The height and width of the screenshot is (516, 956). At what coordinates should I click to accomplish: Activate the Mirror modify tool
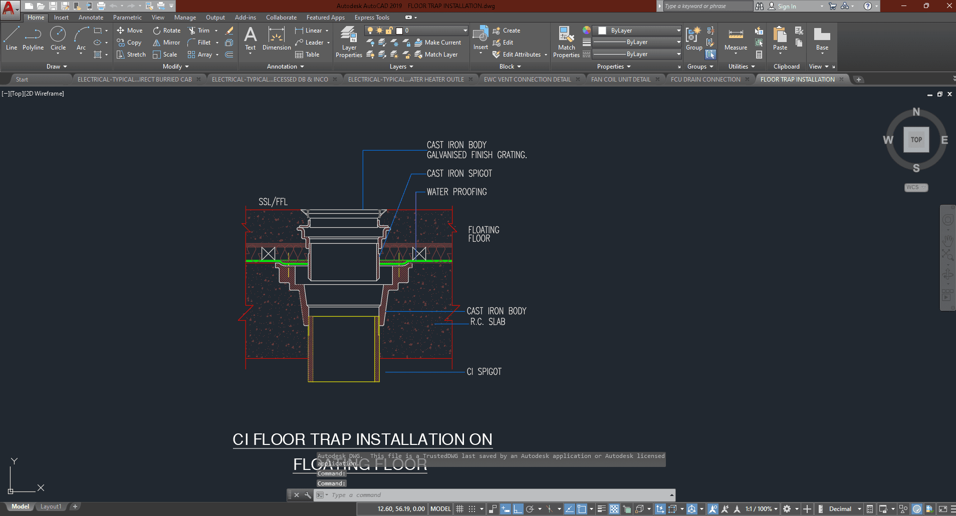tap(165, 43)
